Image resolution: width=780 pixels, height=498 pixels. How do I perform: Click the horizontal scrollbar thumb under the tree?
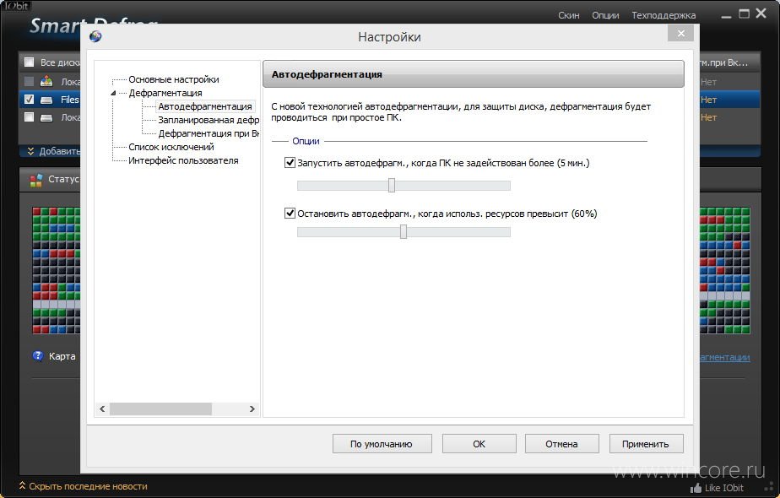pyautogui.click(x=160, y=409)
